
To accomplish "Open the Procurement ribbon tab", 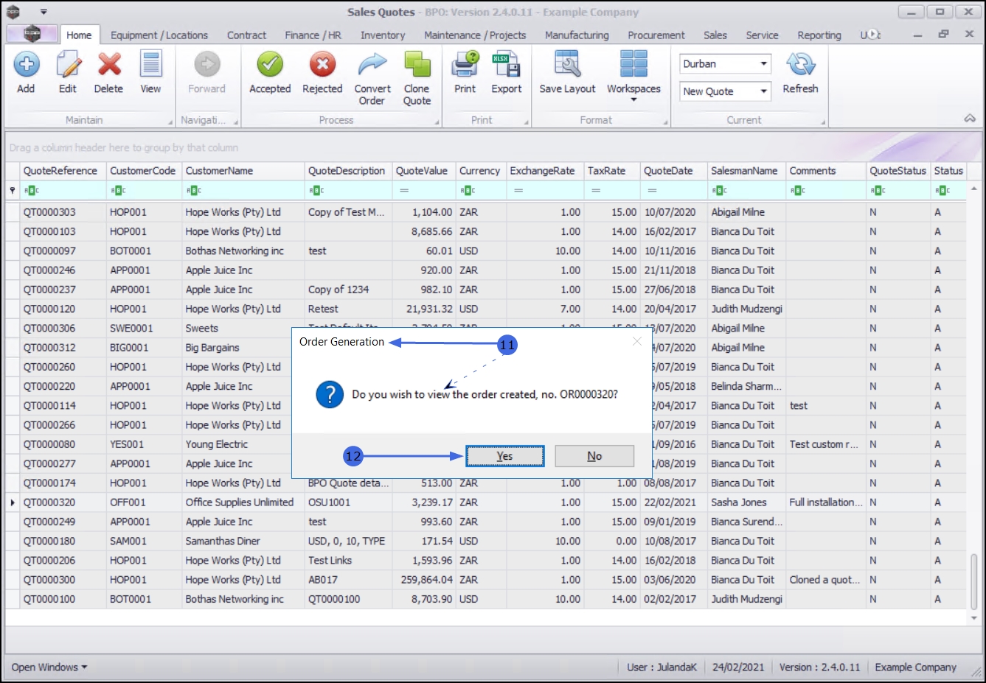I will click(x=656, y=35).
